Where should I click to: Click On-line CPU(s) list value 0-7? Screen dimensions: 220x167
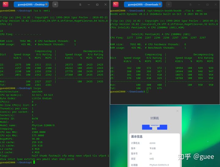pyautogui.click(x=34, y=105)
